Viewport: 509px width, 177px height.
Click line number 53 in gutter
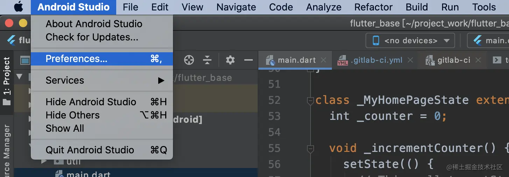tap(274, 116)
